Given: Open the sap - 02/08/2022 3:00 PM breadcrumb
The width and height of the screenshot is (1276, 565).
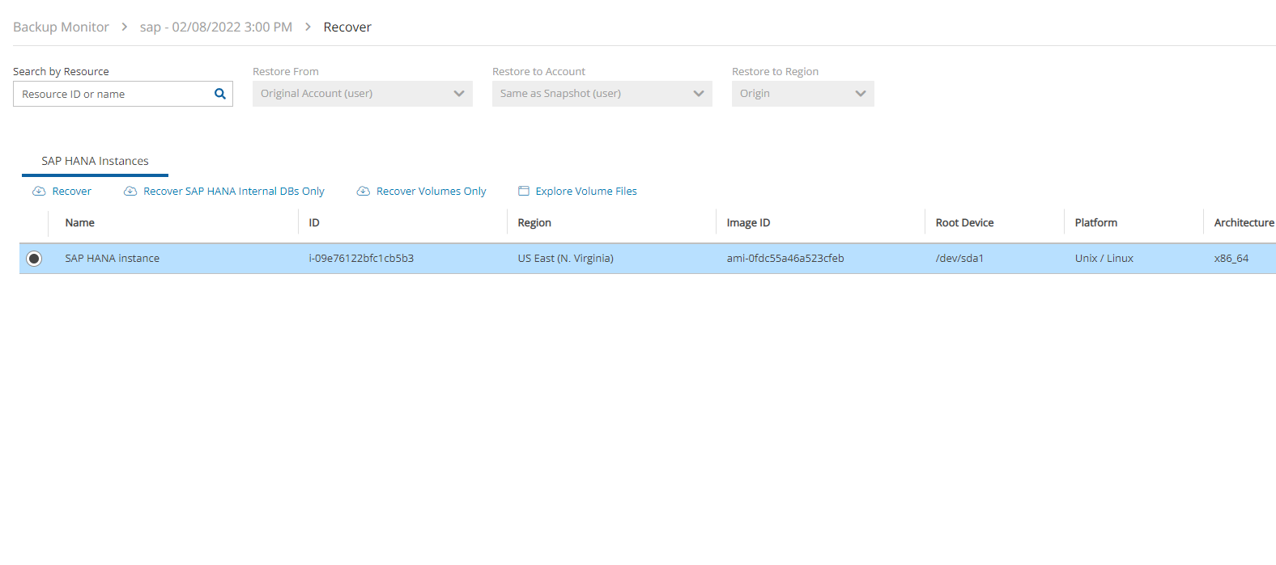Looking at the screenshot, I should (x=215, y=27).
